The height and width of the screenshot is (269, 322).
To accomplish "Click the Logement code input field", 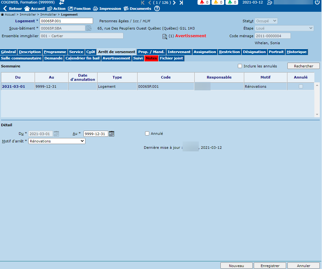I will click(66, 21).
